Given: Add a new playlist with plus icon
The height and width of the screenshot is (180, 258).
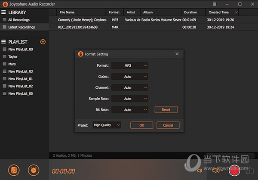Looking at the screenshot, I should pyautogui.click(x=43, y=42).
